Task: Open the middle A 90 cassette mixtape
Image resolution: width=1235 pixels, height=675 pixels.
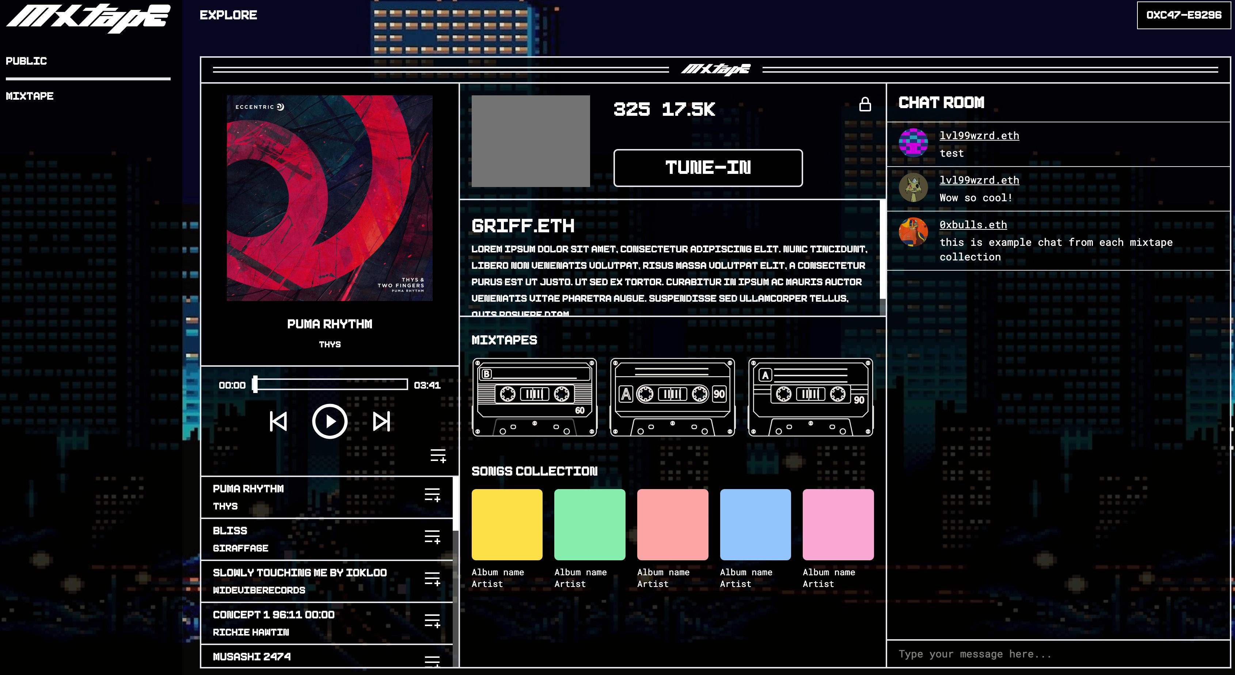Action: [x=673, y=397]
